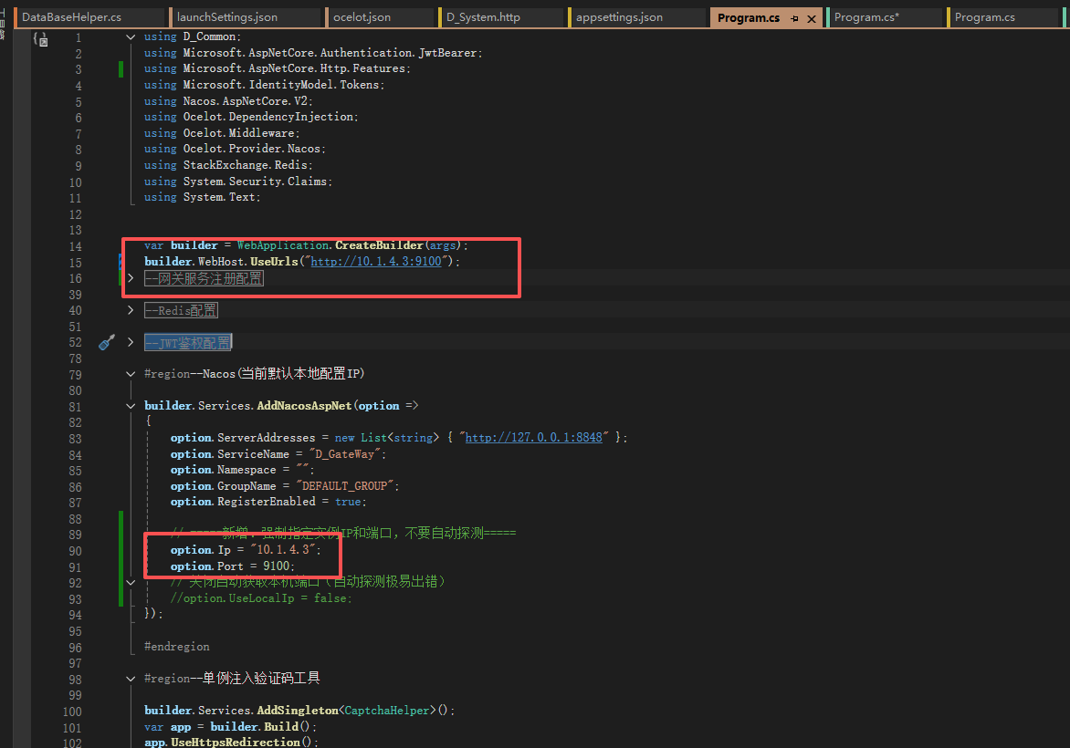Click 'using Nacos.AspNetCore.V2;' line
The image size is (1070, 748).
pyautogui.click(x=228, y=101)
